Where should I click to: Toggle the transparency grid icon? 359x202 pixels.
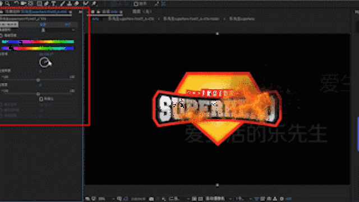[200, 199]
